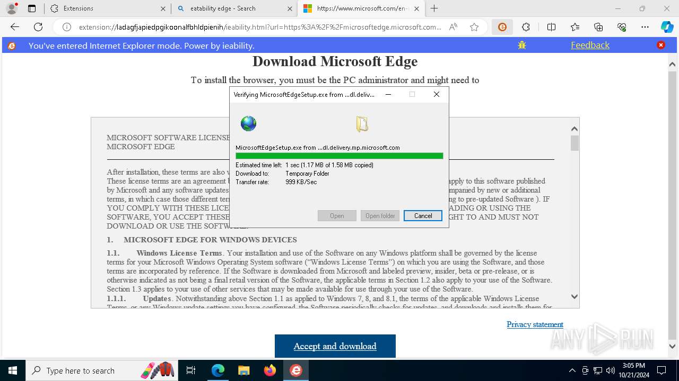View site information icon in the address bar

pos(67,27)
